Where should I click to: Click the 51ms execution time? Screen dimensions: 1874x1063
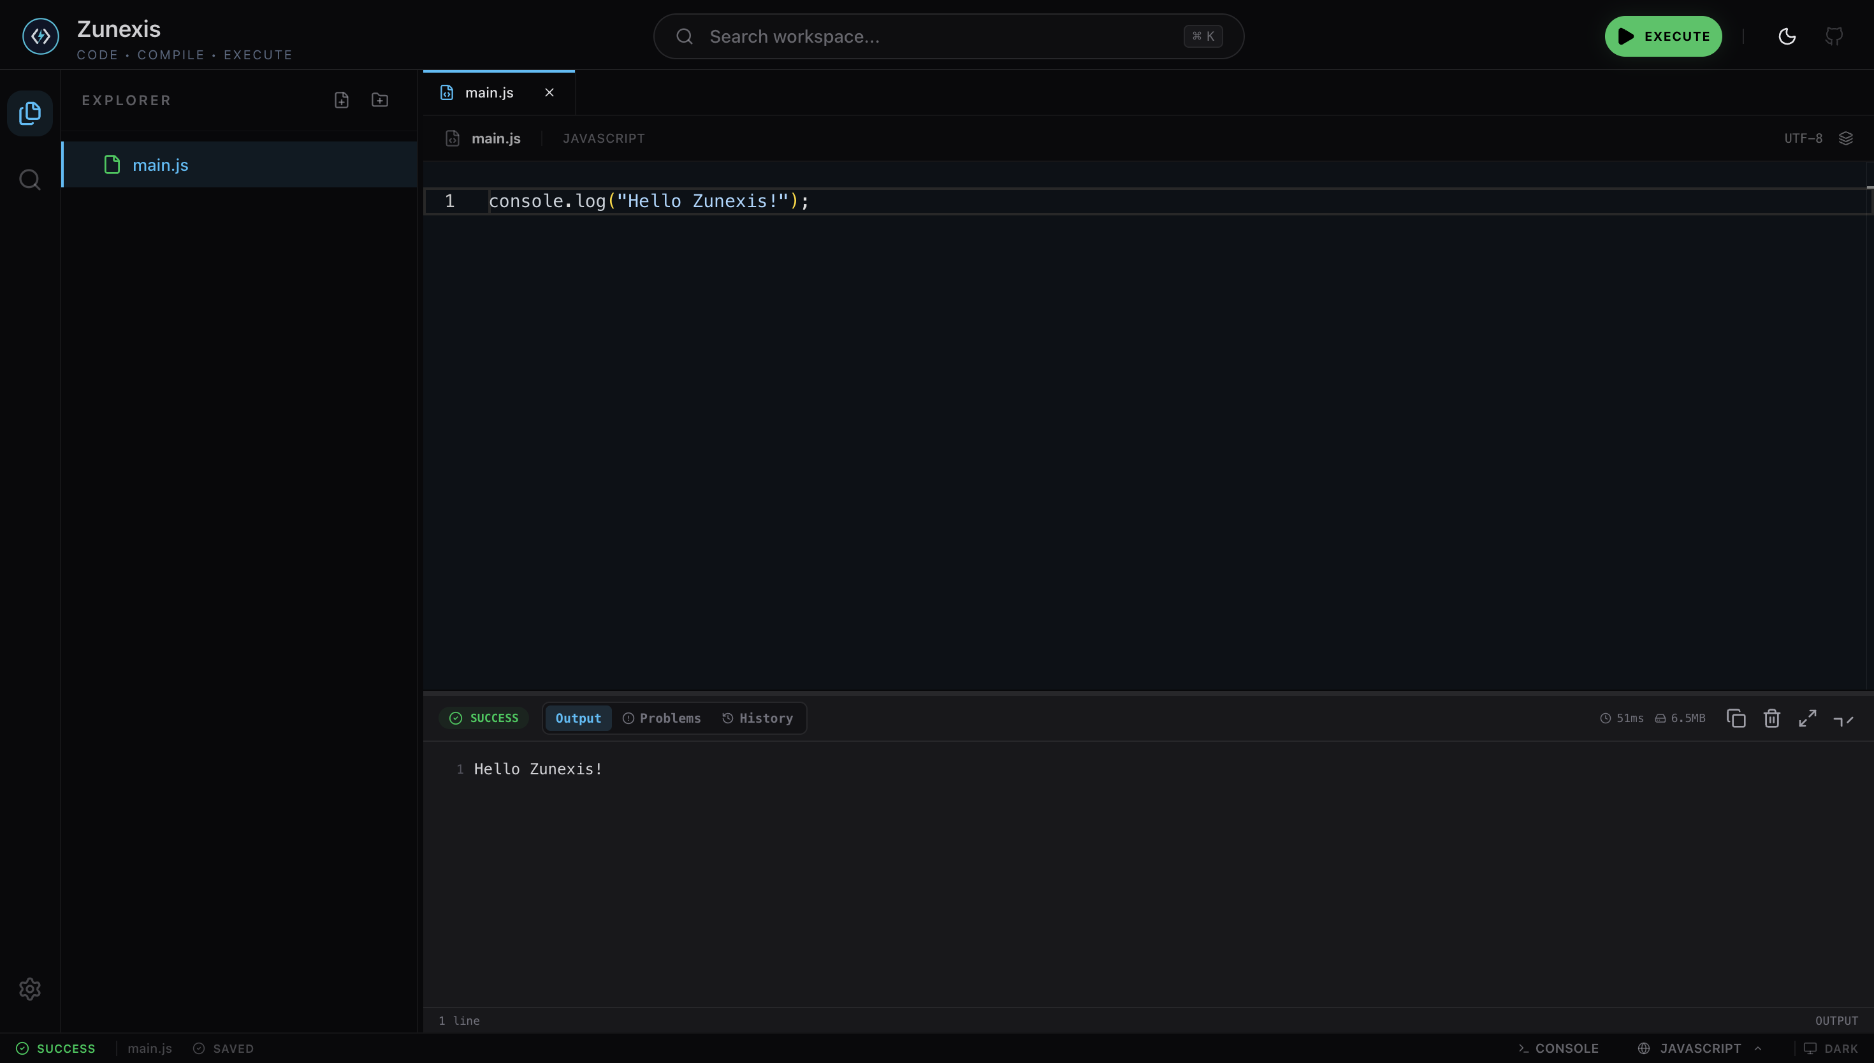(1622, 718)
